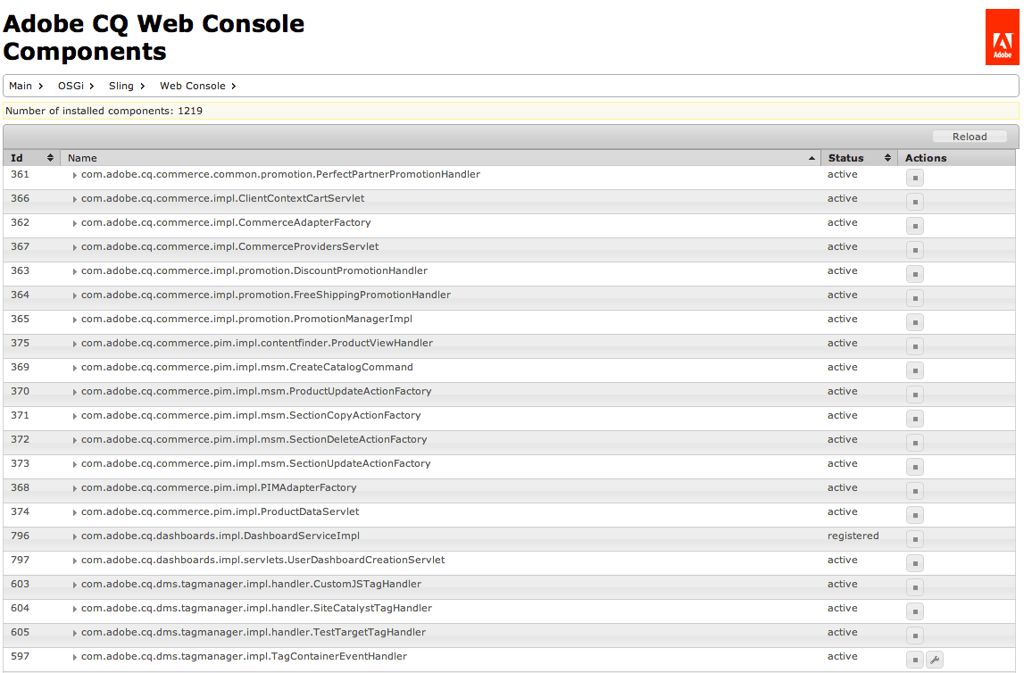The height and width of the screenshot is (673, 1032).
Task: Disable the TestTargetTagHandler component
Action: coord(914,635)
